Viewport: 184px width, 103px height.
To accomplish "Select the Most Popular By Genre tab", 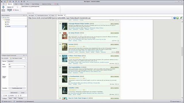I will [x=43, y=15].
